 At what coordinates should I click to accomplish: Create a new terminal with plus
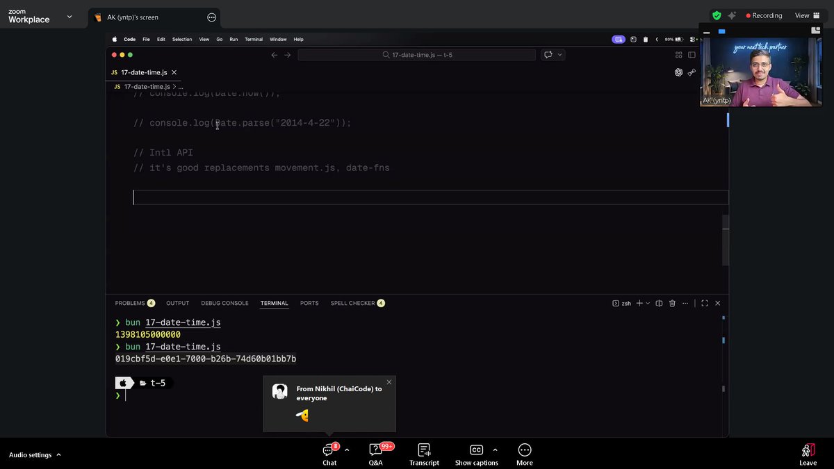click(639, 303)
